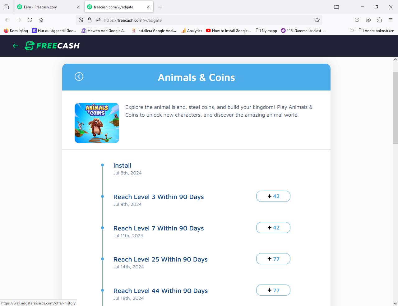Screen dimensions: 398x306
Task: Open the 'Kom igång' bookmark
Action: (x=16, y=30)
